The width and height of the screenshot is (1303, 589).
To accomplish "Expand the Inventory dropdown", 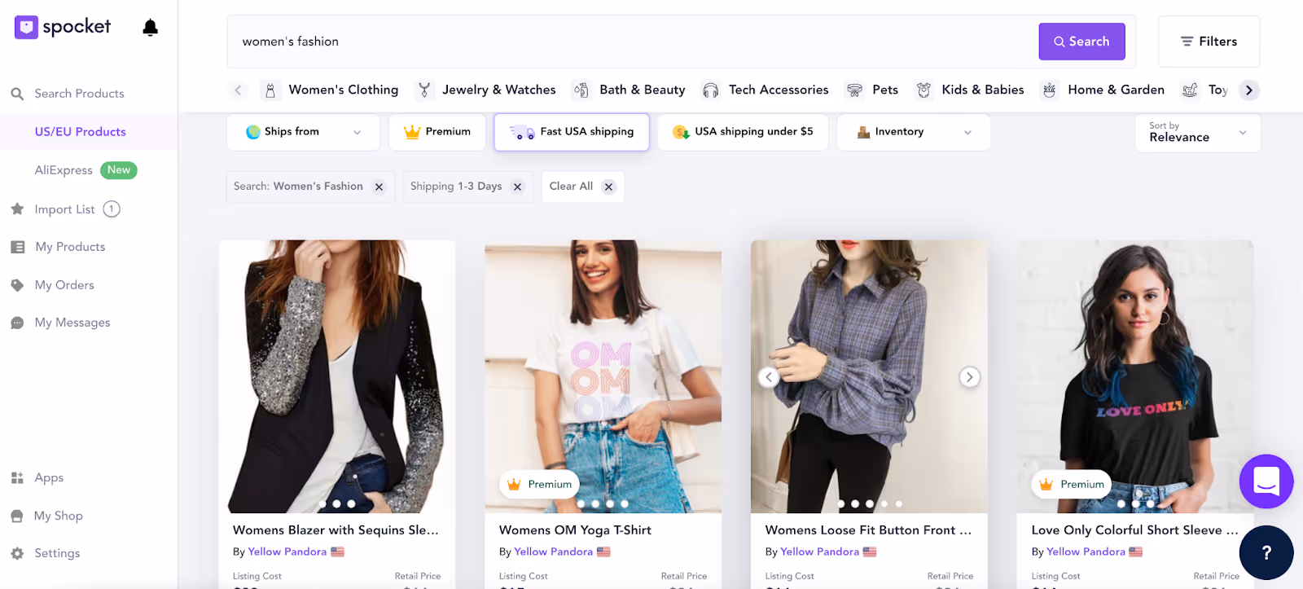I will tap(914, 132).
